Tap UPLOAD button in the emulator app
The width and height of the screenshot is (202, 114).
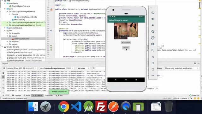pos(126,48)
